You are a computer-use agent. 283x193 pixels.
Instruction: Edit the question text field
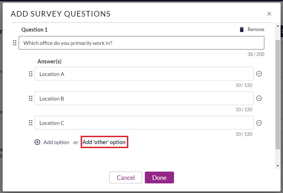[x=142, y=43]
